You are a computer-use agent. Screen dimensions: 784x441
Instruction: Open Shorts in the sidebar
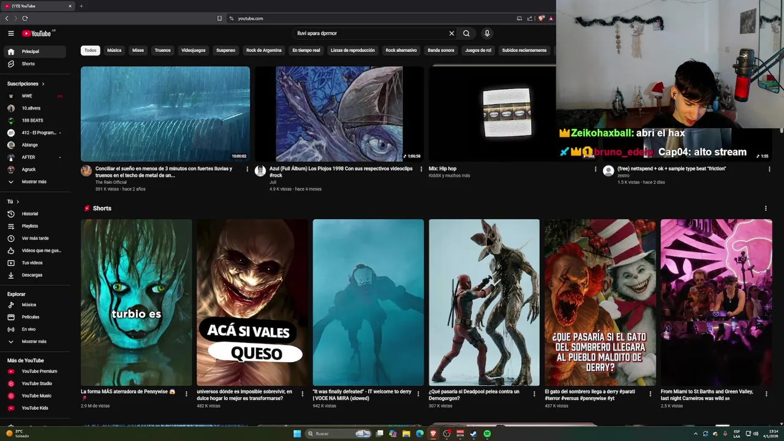pos(34,64)
